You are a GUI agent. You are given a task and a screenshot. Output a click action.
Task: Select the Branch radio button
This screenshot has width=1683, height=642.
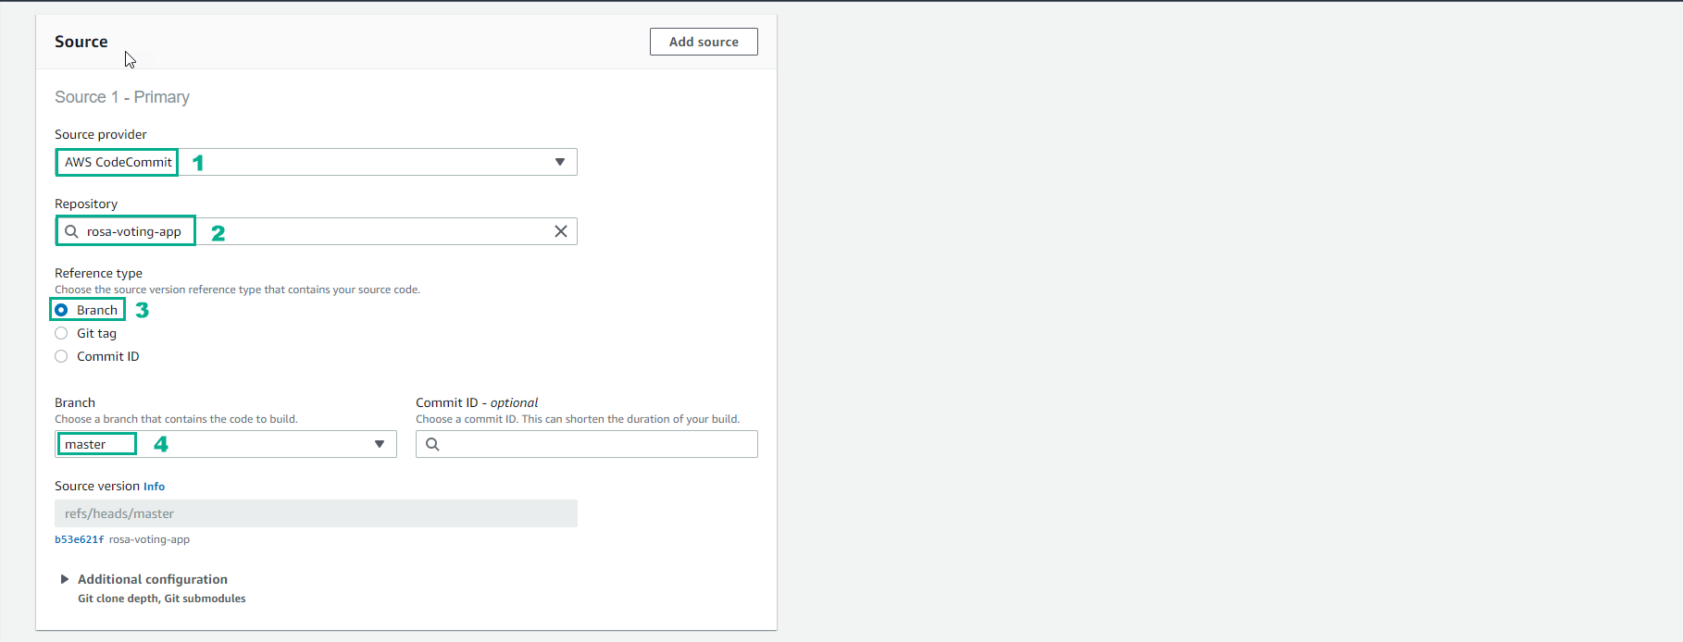tap(61, 310)
